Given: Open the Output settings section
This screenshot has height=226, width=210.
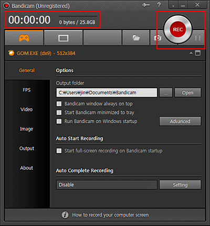Looking at the screenshot, I should 27,148.
